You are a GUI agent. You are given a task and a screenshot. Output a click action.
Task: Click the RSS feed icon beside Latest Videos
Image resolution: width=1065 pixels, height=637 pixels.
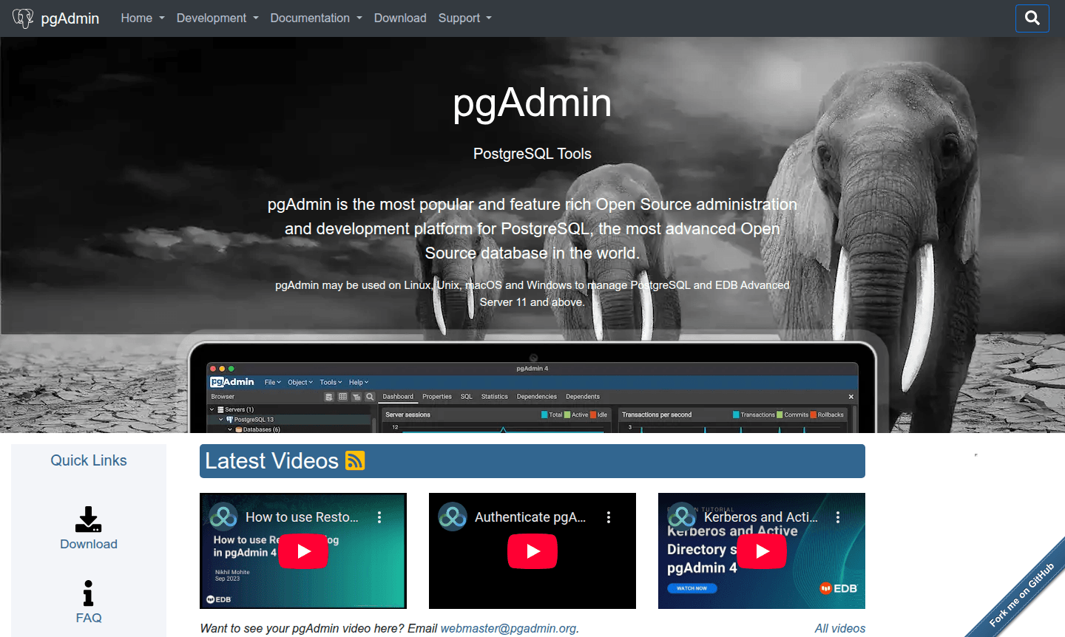click(355, 460)
